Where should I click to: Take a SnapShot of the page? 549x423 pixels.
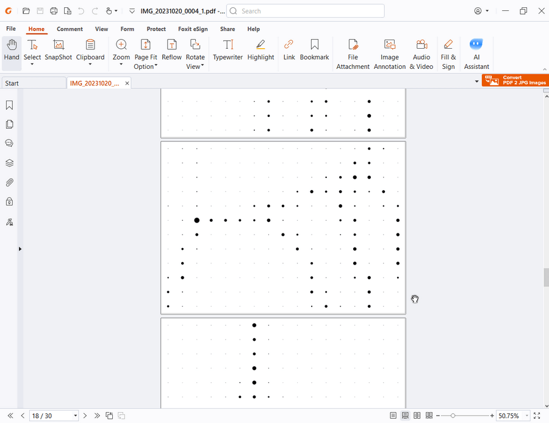(x=58, y=50)
